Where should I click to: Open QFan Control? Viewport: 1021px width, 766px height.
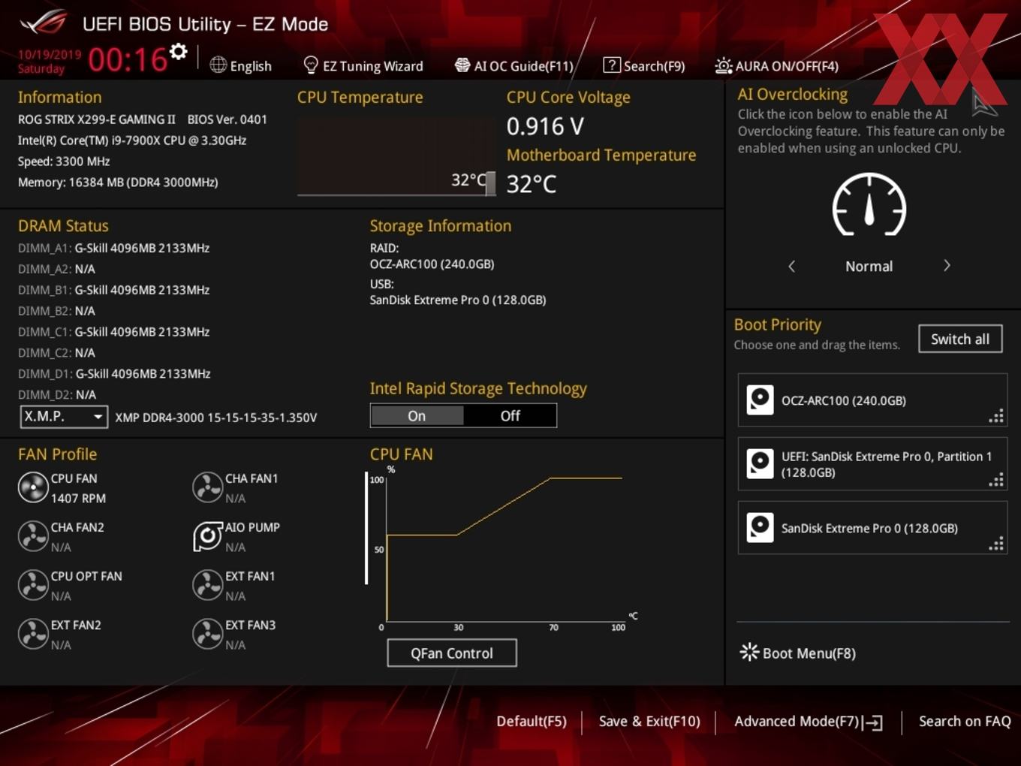pyautogui.click(x=452, y=653)
